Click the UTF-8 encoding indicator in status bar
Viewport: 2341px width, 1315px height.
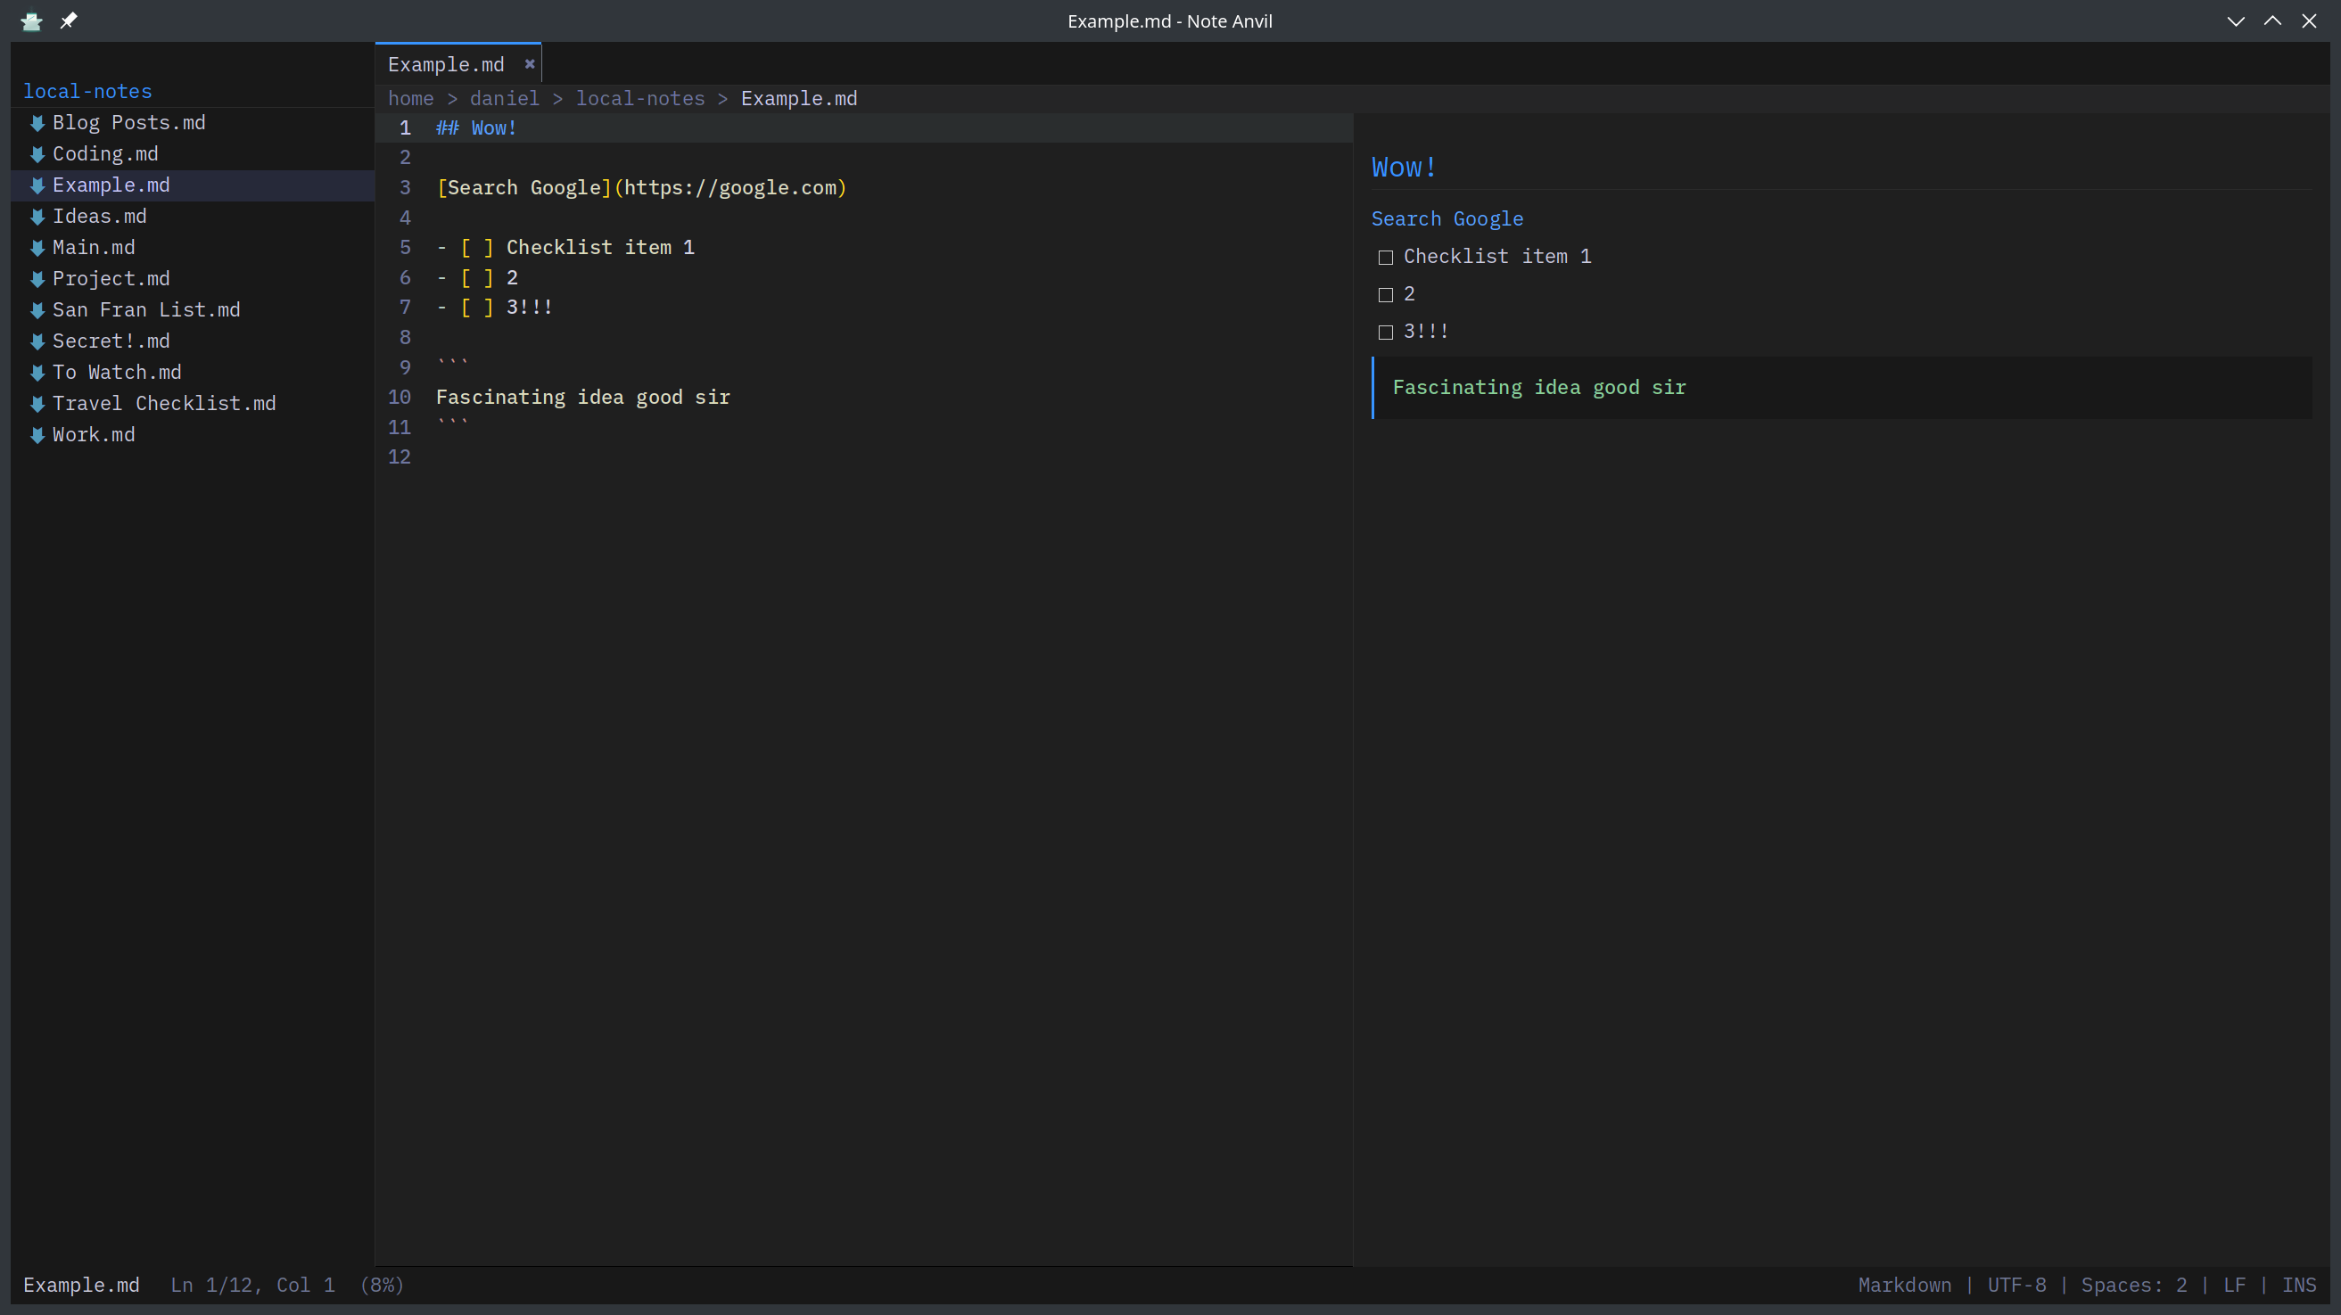click(2016, 1284)
